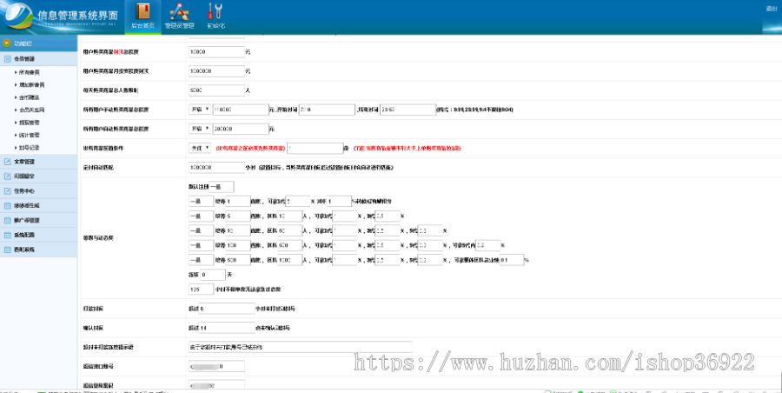
Task: Open 匹配系统 in the sidebar
Action: point(38,250)
